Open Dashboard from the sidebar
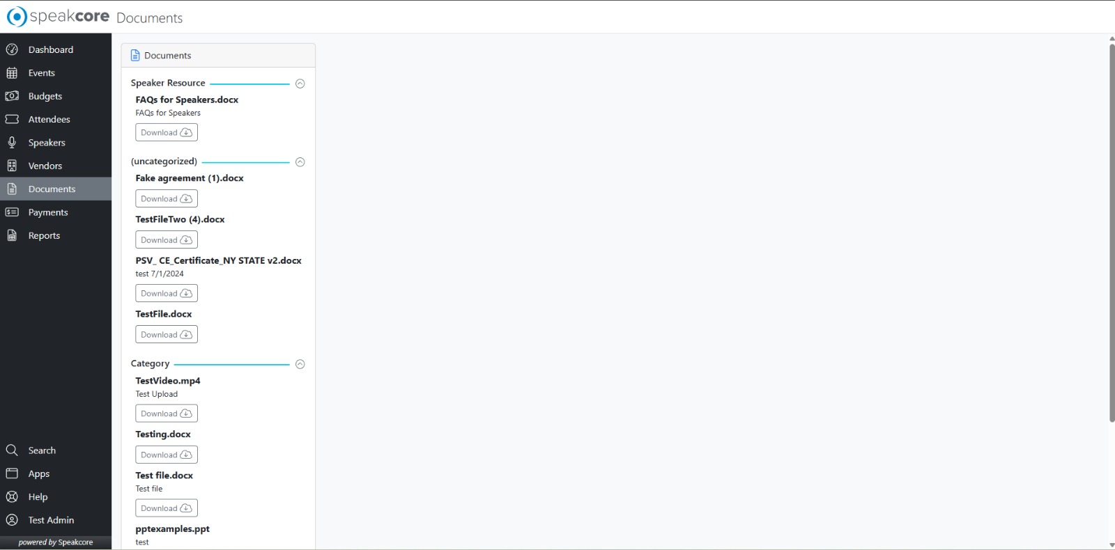 click(x=56, y=49)
